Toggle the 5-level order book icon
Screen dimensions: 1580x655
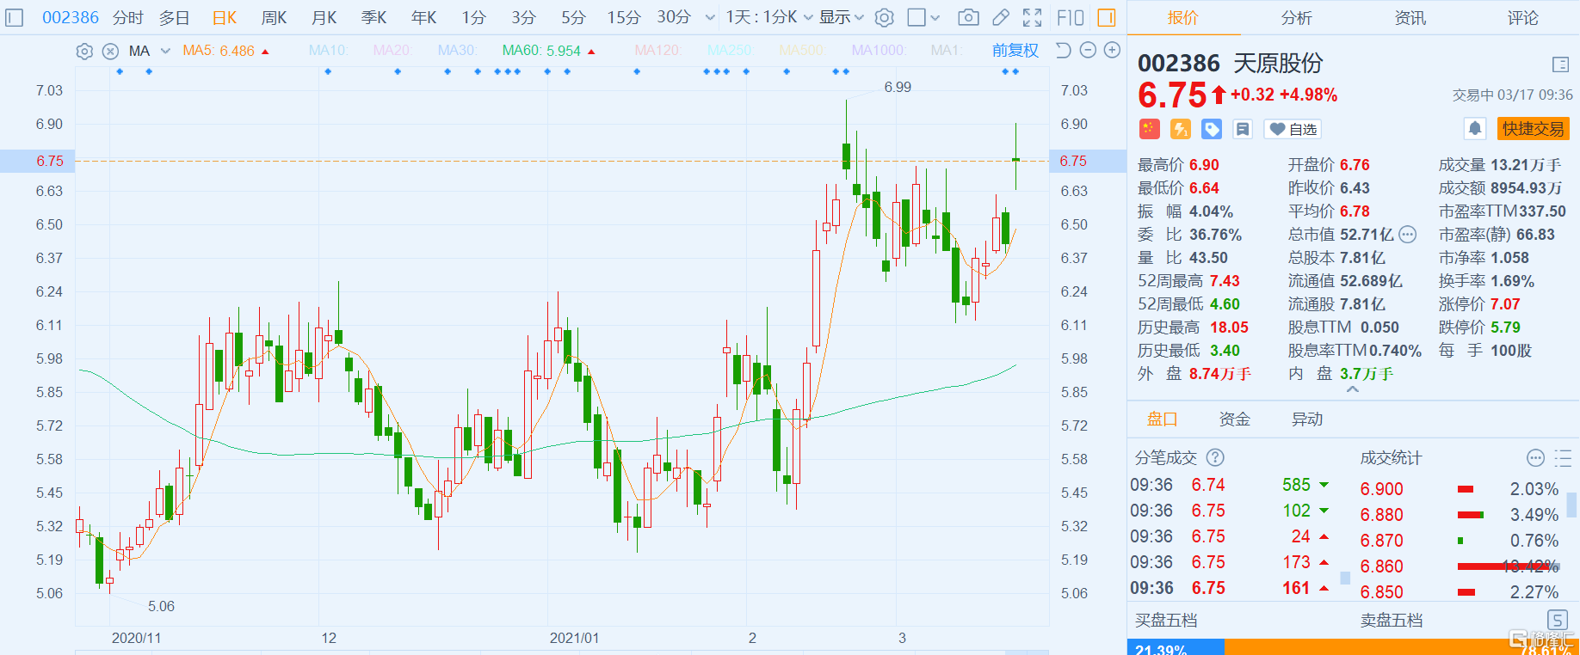tap(1557, 620)
